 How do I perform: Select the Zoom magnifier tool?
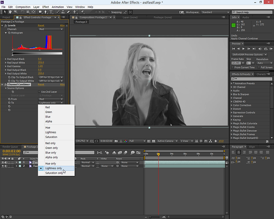click(16, 12)
